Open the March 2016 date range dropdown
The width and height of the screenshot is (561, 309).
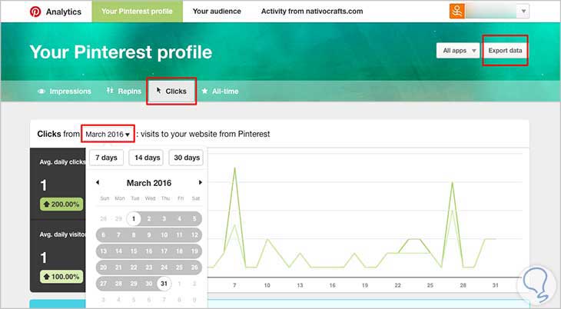(108, 134)
